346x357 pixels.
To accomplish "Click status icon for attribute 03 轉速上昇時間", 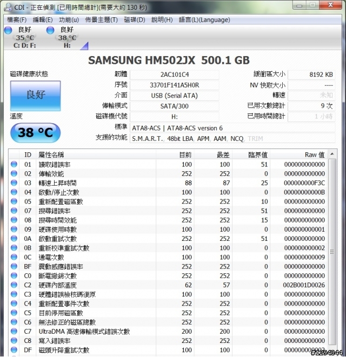I will pyautogui.click(x=14, y=183).
